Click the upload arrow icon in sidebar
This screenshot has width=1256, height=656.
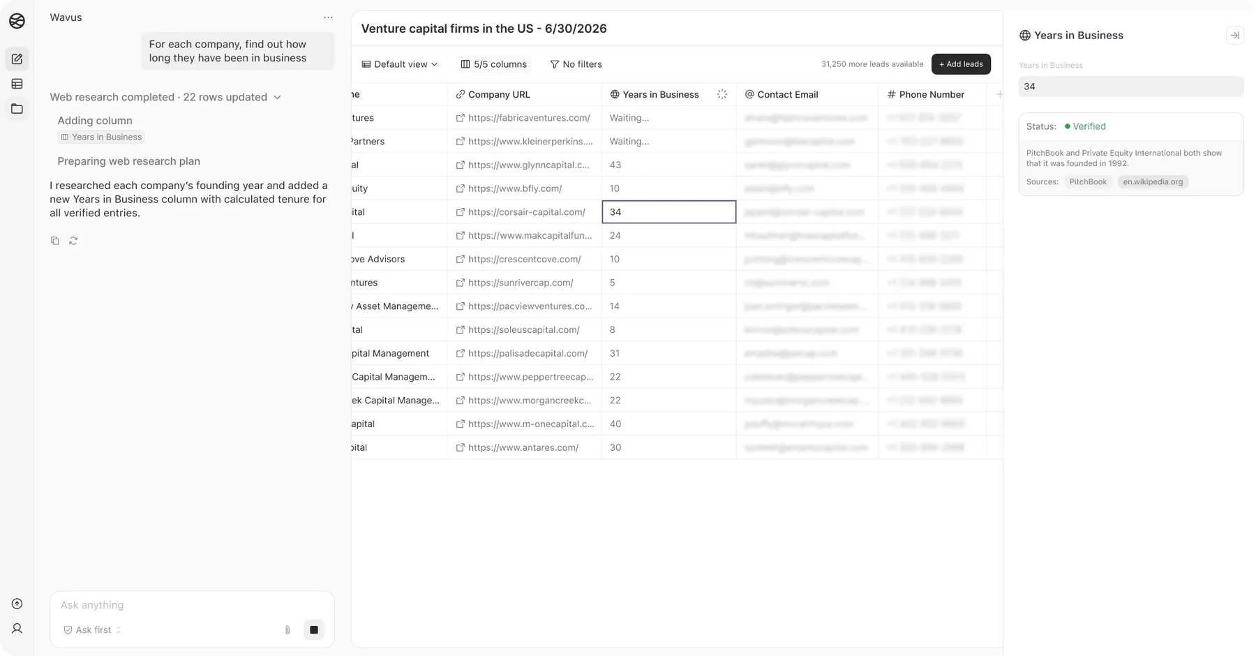click(17, 604)
